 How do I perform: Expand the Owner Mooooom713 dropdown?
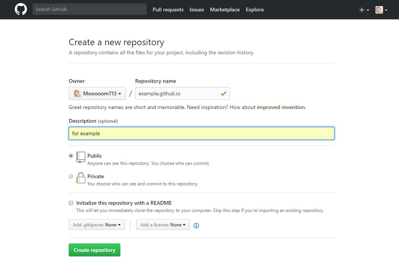[97, 93]
